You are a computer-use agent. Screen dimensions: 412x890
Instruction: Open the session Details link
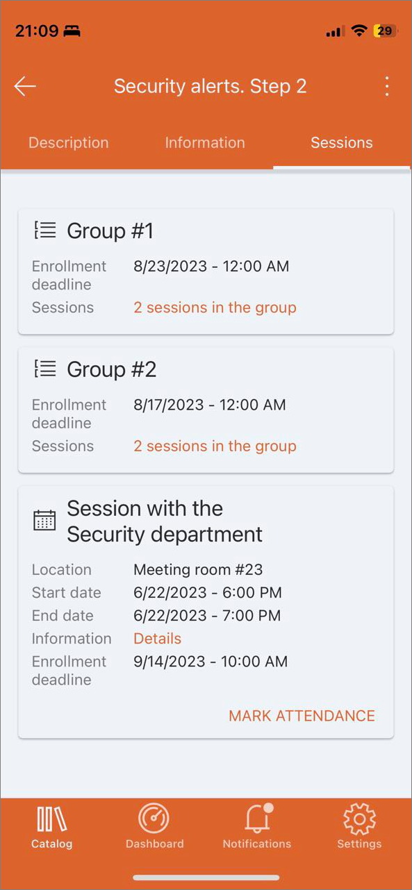coord(157,639)
